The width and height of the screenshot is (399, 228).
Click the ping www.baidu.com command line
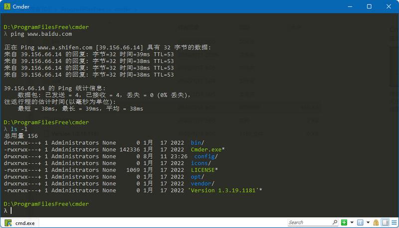click(x=41, y=34)
